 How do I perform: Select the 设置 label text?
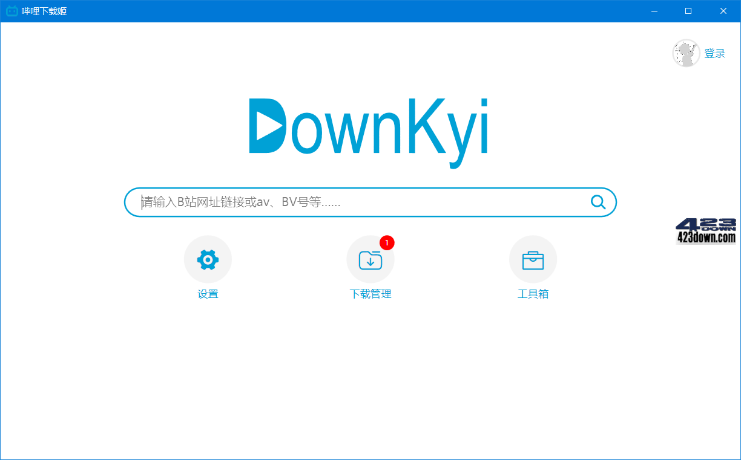tap(208, 294)
